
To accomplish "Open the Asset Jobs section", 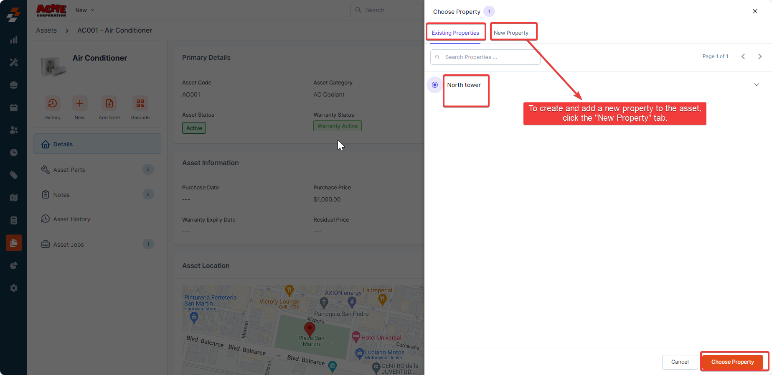I will pyautogui.click(x=97, y=244).
